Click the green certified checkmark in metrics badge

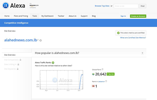pyautogui.click(x=118, y=33)
